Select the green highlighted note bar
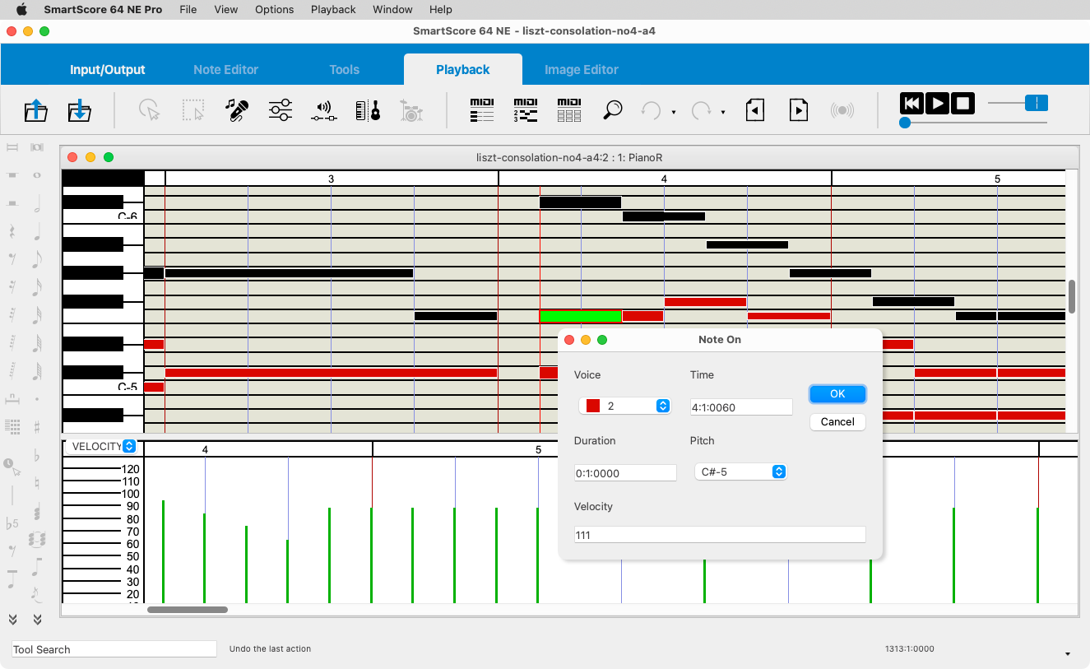Screen dimensions: 1090x669 coord(581,316)
